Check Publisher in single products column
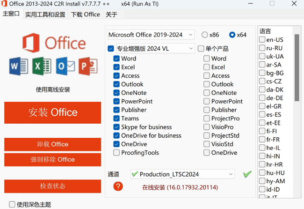 point(206,110)
